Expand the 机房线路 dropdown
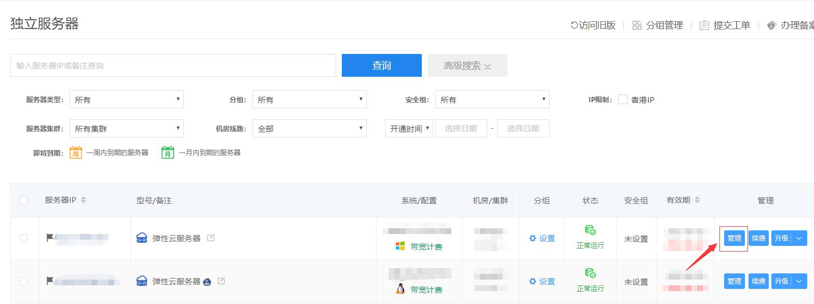Screen dimensions: 814x304 pyautogui.click(x=309, y=129)
